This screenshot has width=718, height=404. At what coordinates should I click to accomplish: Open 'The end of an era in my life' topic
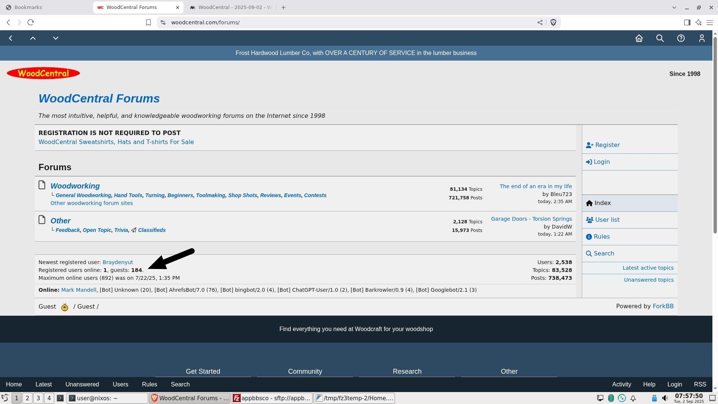536,186
